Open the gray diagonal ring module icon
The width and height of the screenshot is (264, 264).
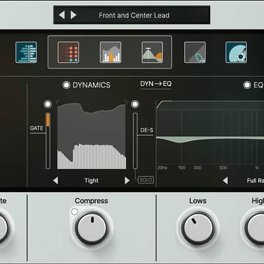coord(195,53)
